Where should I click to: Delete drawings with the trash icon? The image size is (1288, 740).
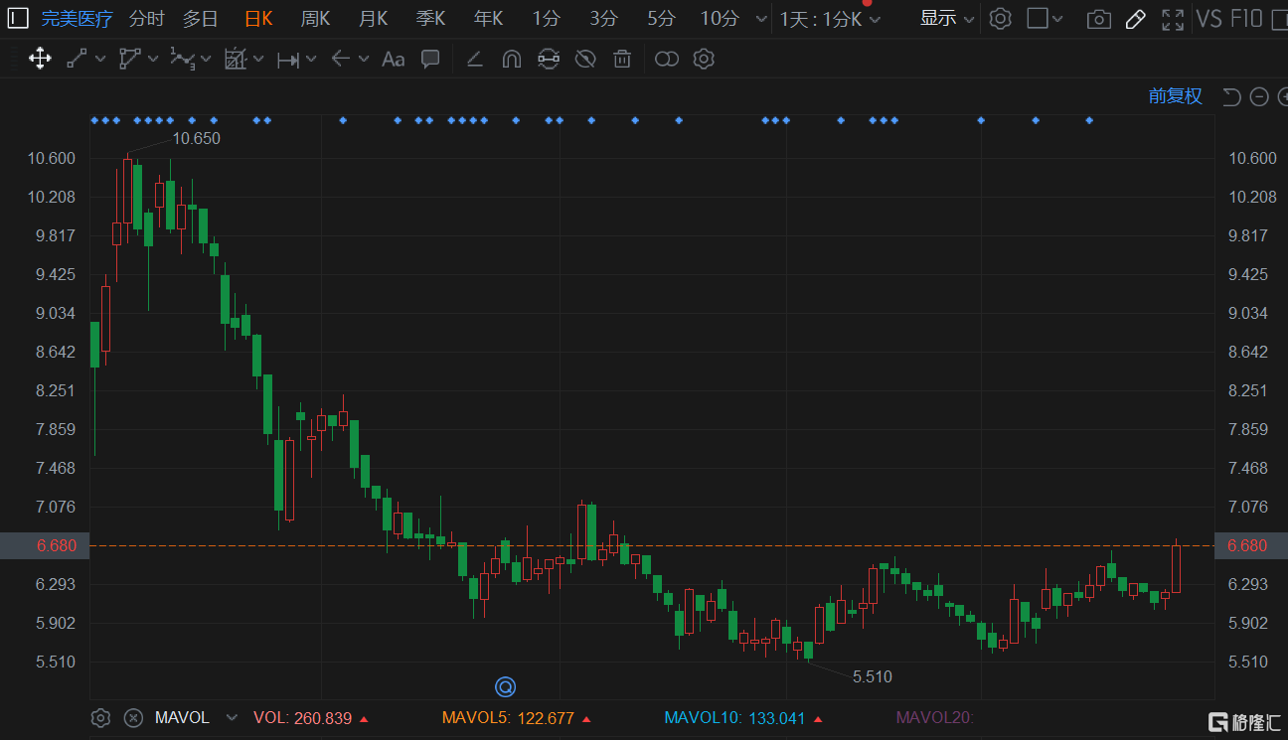point(622,59)
